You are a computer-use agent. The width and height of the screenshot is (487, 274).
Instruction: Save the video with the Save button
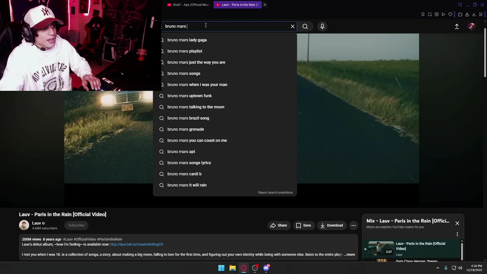304,225
